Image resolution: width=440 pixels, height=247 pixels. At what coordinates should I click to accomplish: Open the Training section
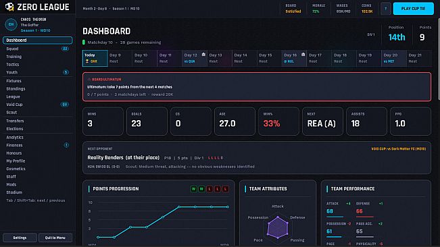click(38, 57)
